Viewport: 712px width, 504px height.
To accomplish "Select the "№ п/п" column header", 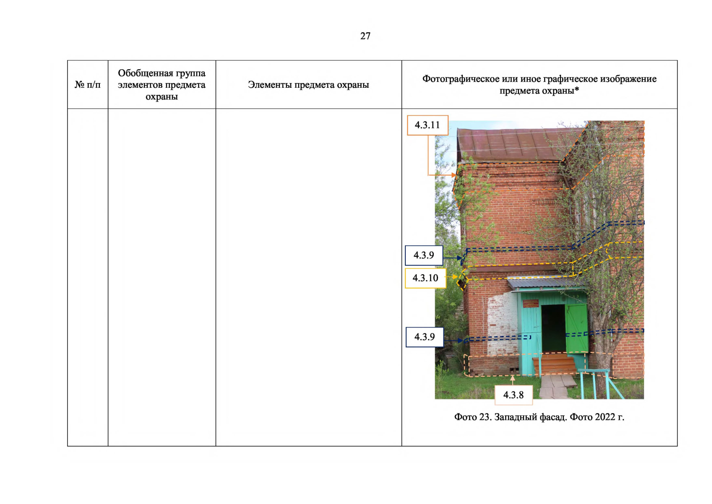I will [x=87, y=84].
